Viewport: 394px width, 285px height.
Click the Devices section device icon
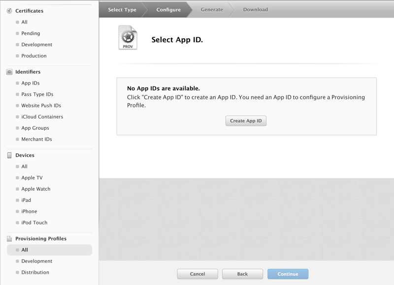coord(9,155)
